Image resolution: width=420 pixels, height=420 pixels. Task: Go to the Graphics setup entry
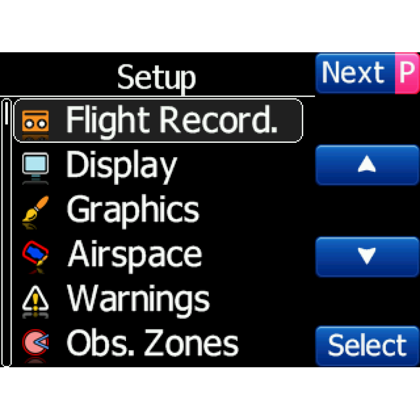[x=158, y=210]
